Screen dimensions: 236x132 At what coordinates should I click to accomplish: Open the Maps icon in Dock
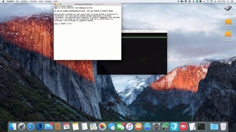click(93, 126)
